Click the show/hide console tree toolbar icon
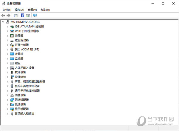This screenshot has height=131, width=179. [x=16, y=16]
